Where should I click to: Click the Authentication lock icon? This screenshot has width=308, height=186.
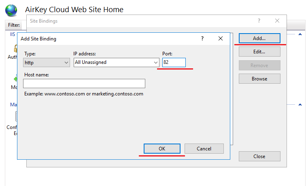16,49
